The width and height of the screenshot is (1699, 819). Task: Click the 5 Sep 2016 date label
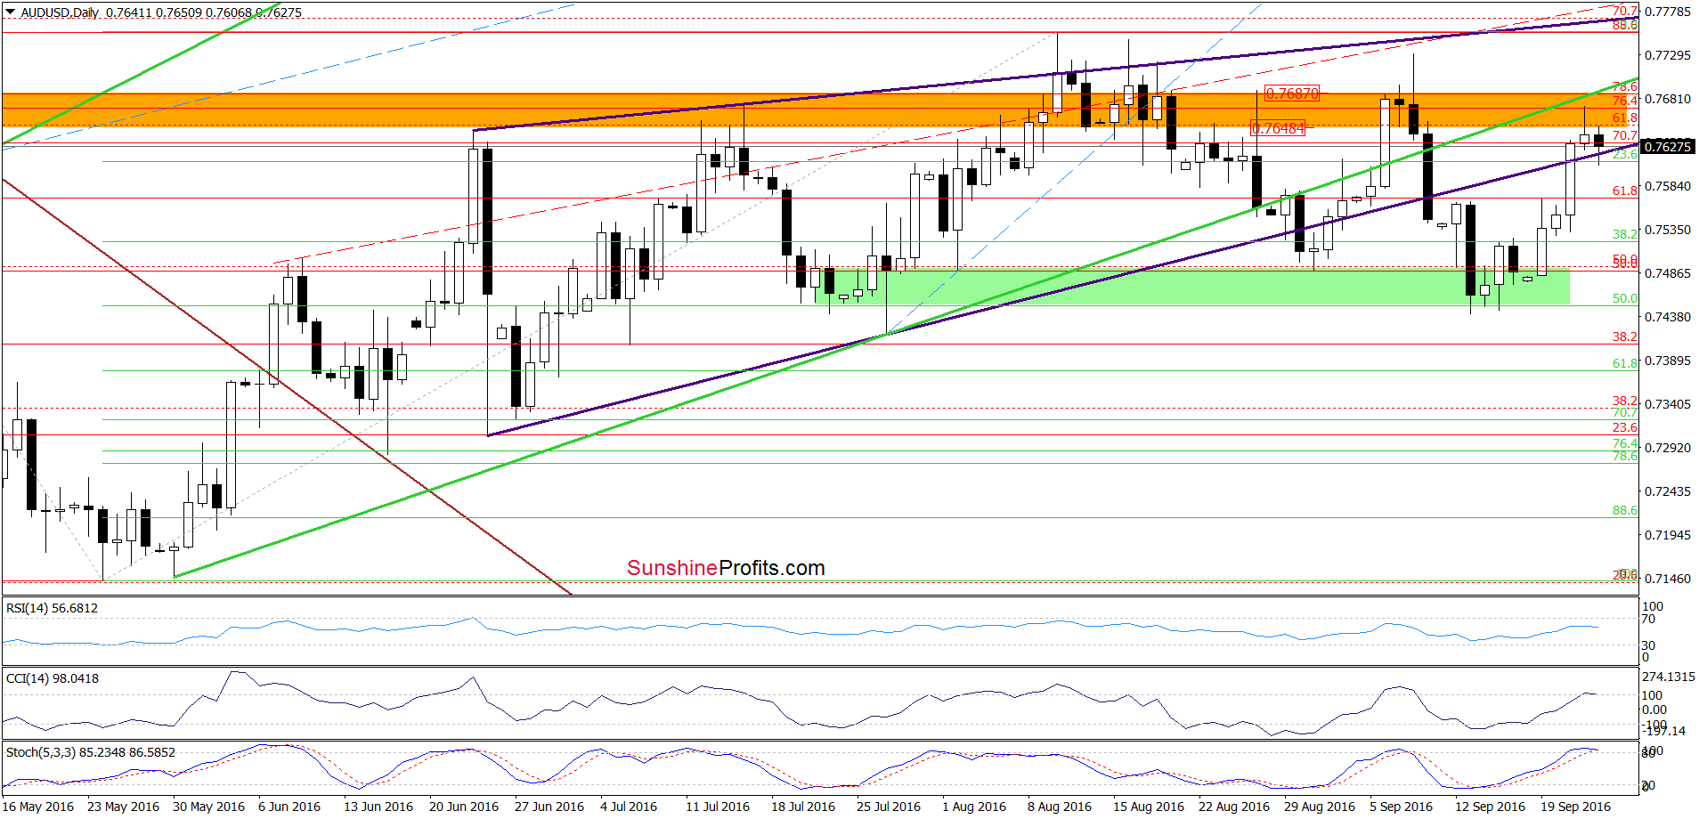pos(1402,807)
